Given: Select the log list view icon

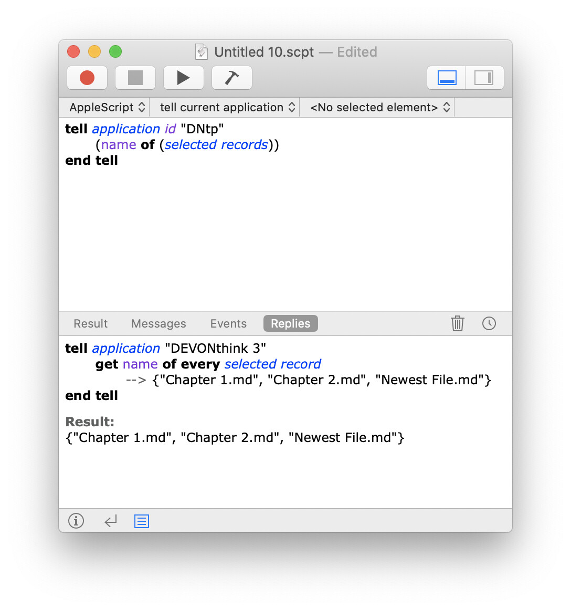Looking at the screenshot, I should (x=142, y=521).
